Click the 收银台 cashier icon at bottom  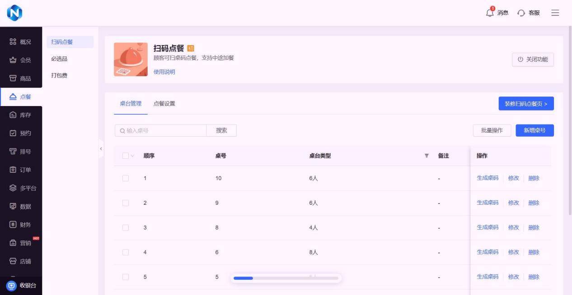point(11,286)
